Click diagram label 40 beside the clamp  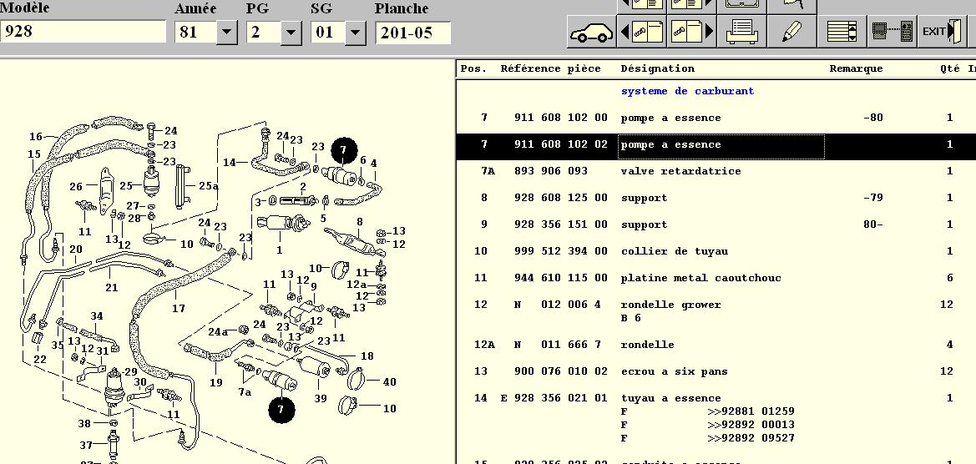tap(390, 382)
